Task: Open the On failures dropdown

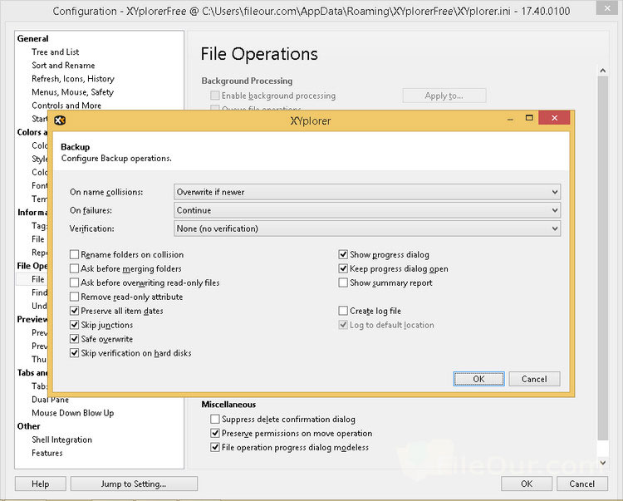Action: (367, 210)
